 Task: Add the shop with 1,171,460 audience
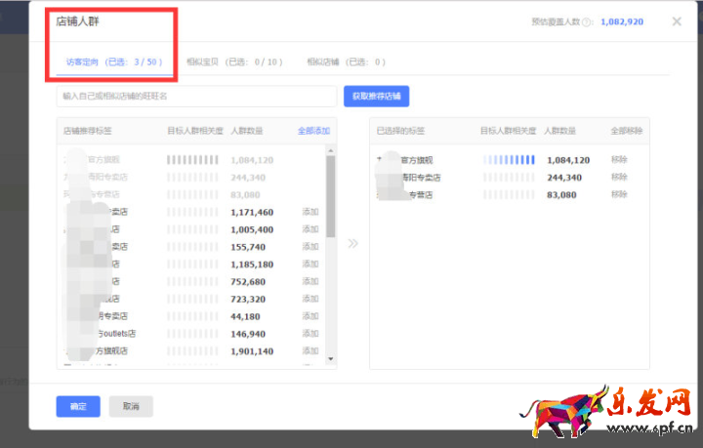pyautogui.click(x=310, y=212)
